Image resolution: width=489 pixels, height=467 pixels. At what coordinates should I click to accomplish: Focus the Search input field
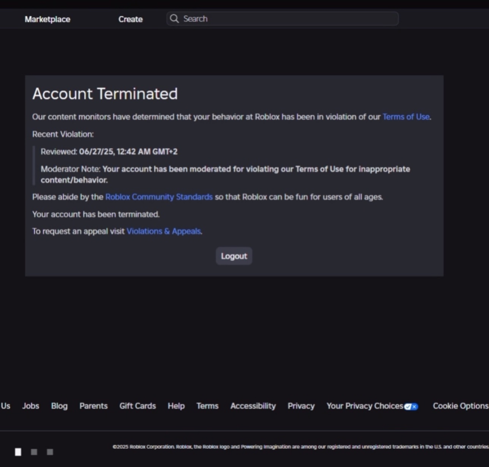[x=282, y=19]
